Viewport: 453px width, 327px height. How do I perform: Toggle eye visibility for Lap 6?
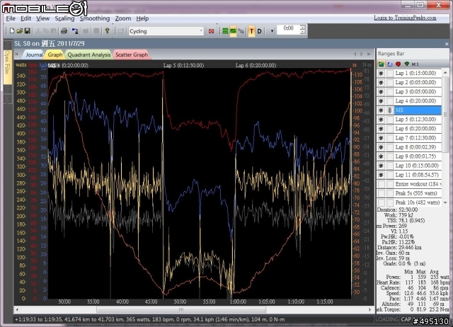(381, 129)
